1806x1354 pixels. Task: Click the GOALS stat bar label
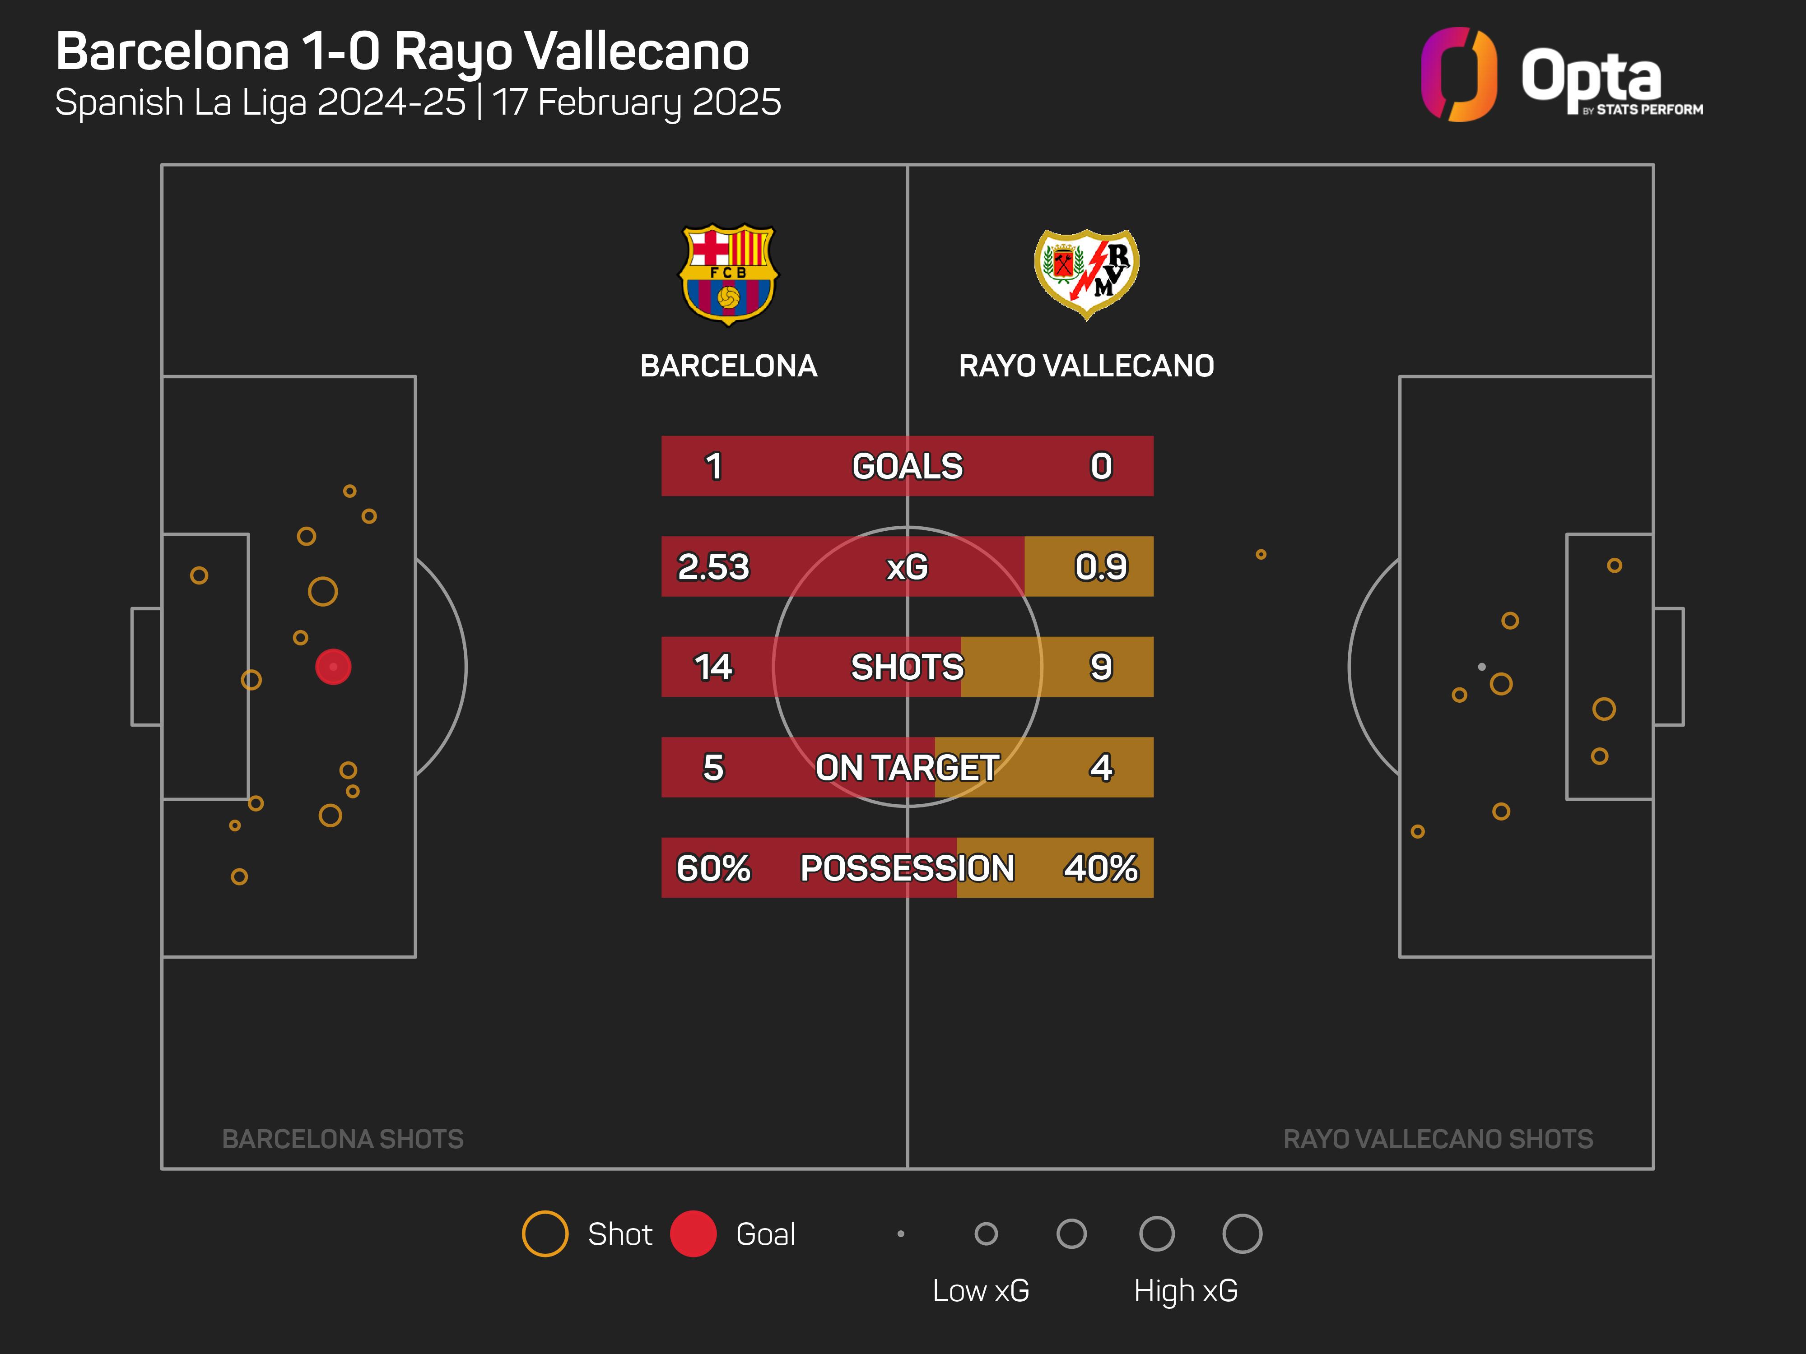coord(907,466)
